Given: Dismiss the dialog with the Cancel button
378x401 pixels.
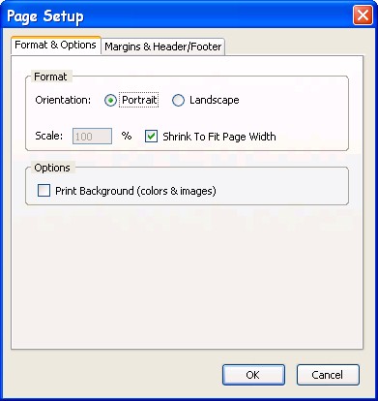Looking at the screenshot, I should 328,375.
